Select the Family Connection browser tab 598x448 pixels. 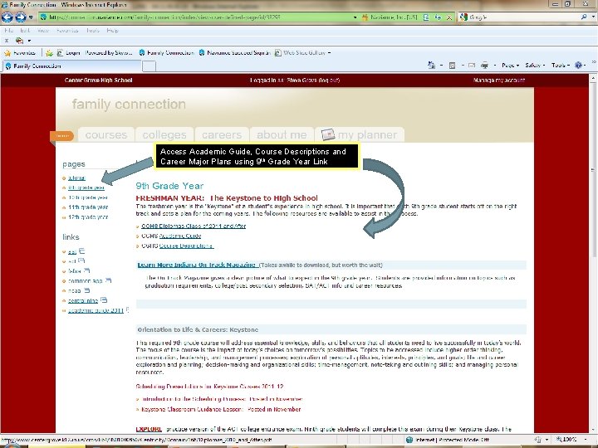(x=72, y=66)
